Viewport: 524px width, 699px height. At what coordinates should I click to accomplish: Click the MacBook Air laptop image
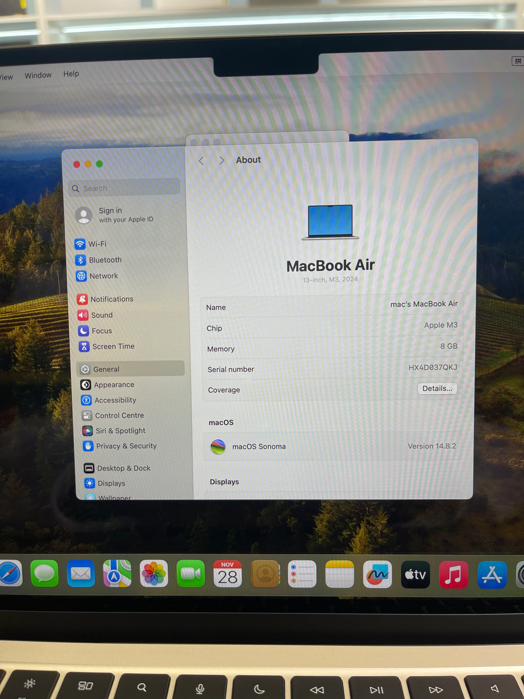[331, 222]
